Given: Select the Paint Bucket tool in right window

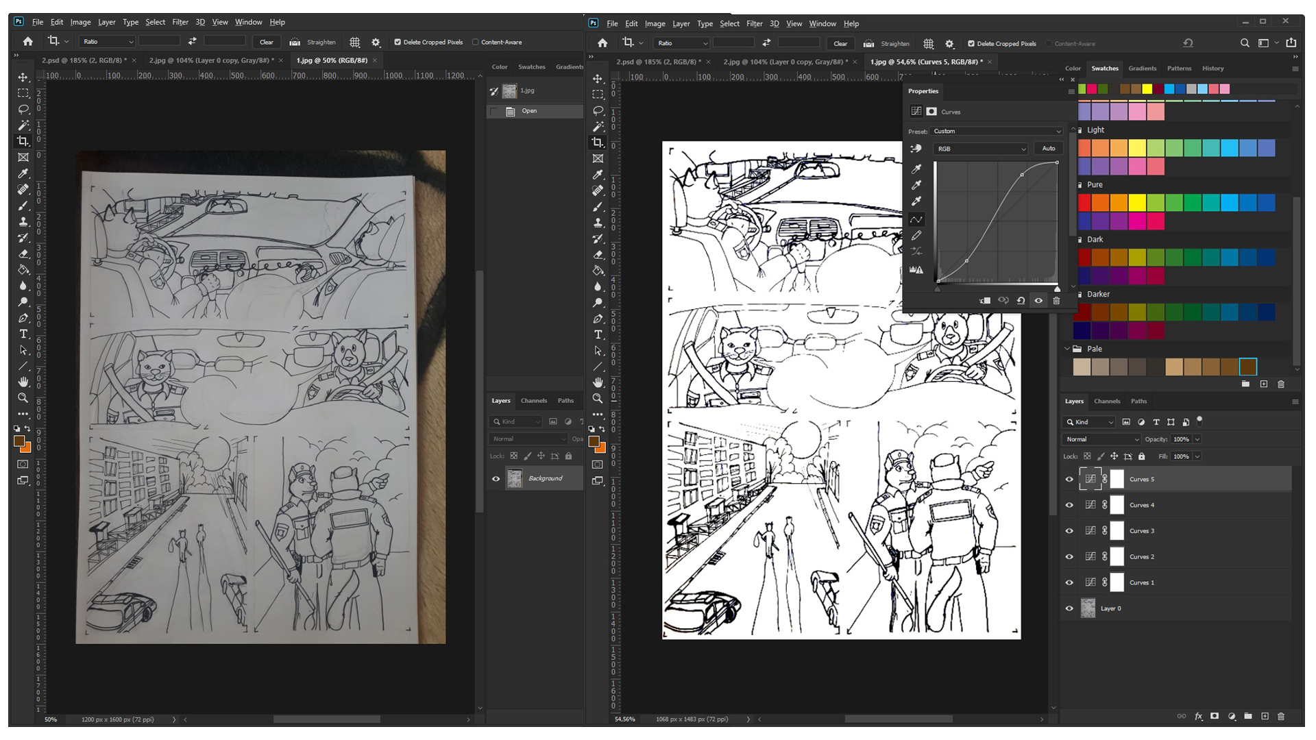Looking at the screenshot, I should point(598,271).
